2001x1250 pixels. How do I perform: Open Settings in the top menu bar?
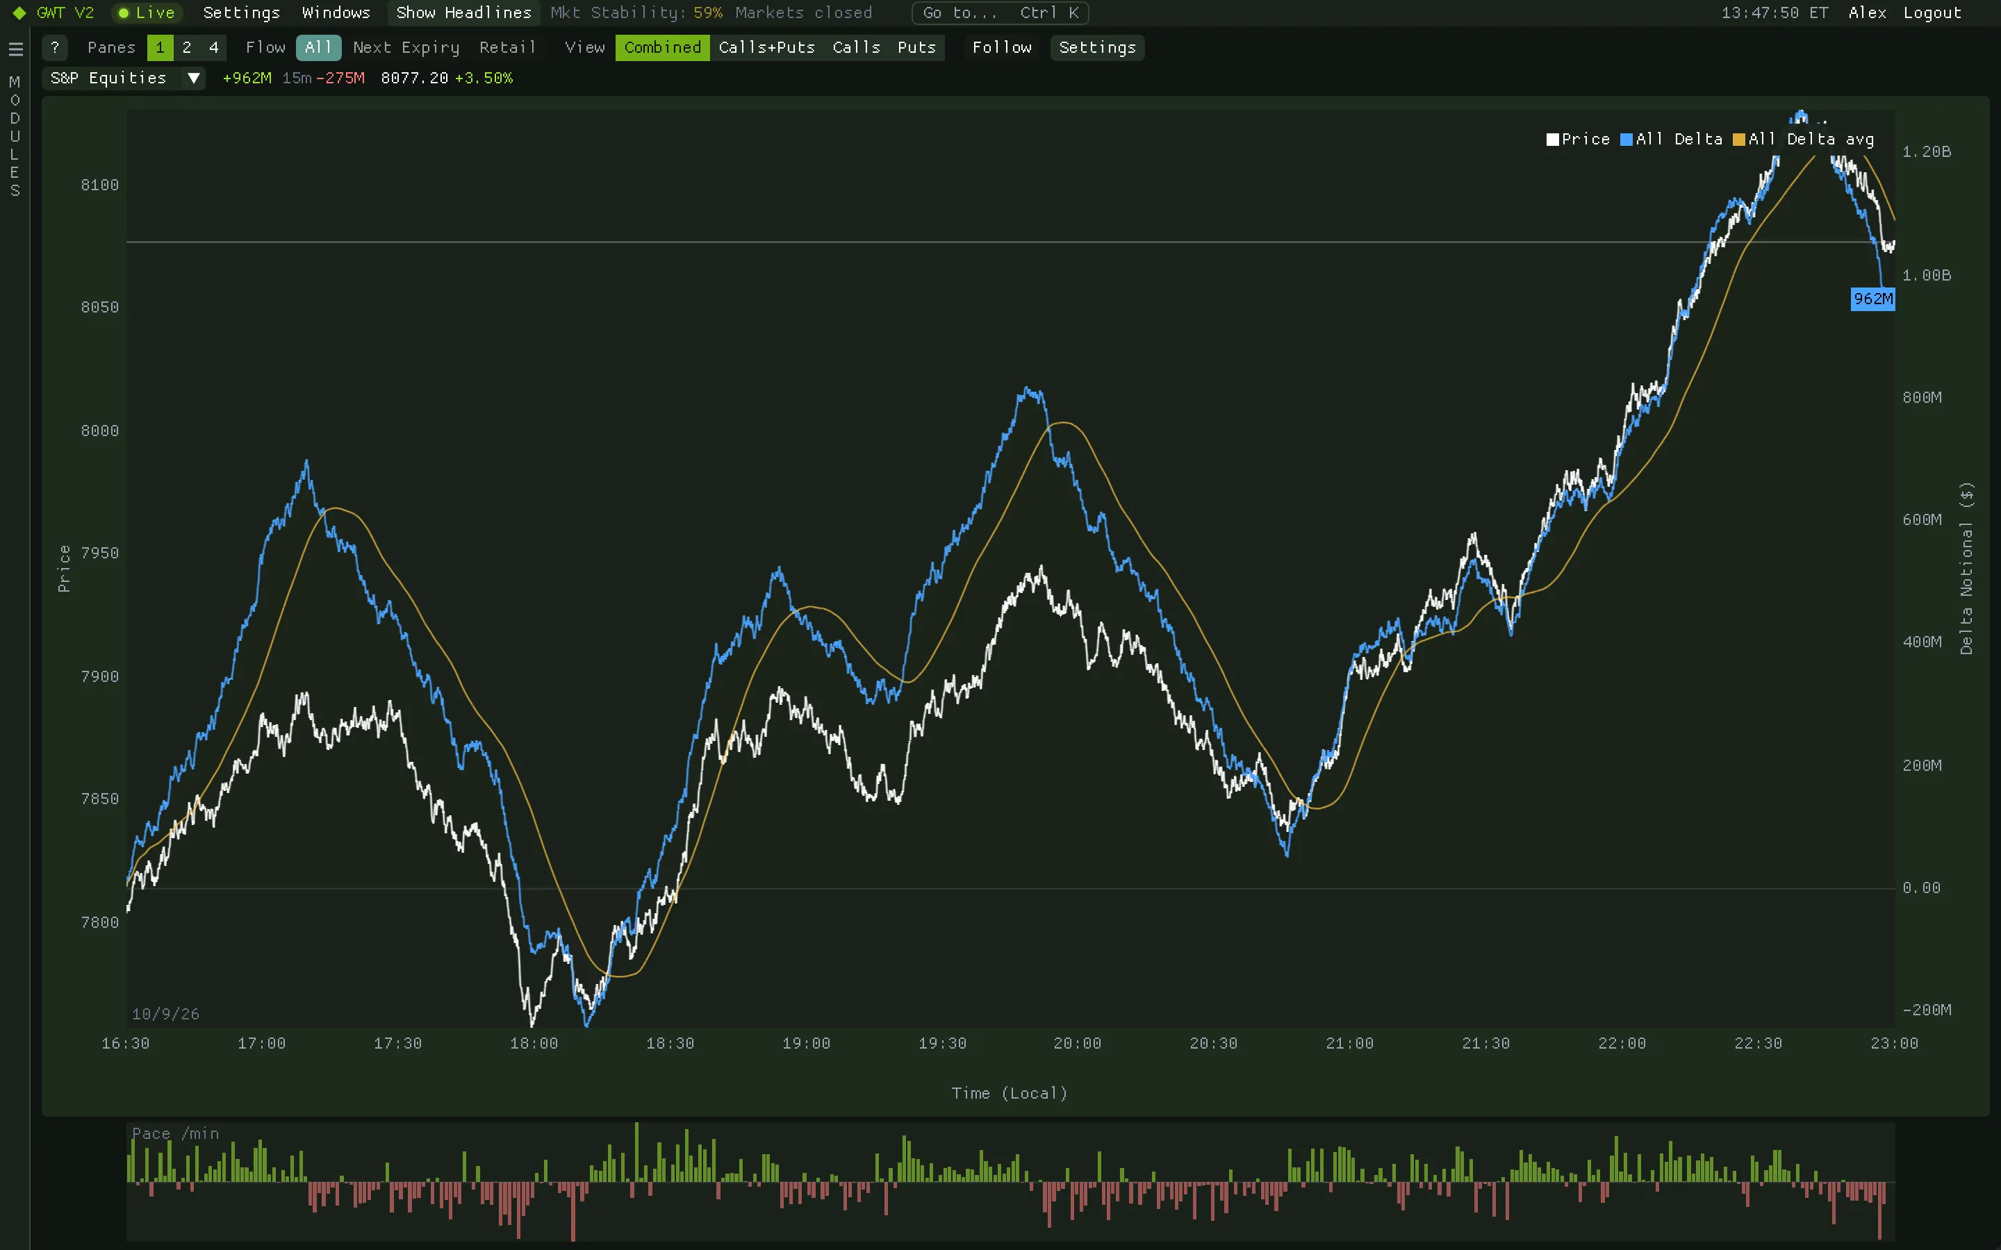(242, 13)
